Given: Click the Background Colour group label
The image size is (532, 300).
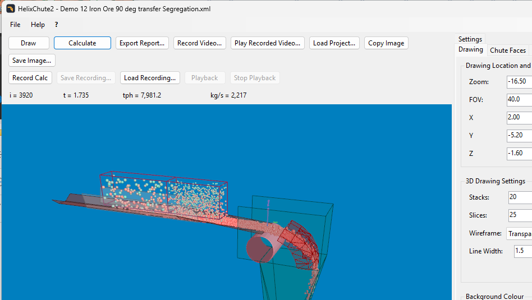Looking at the screenshot, I should click(494, 296).
